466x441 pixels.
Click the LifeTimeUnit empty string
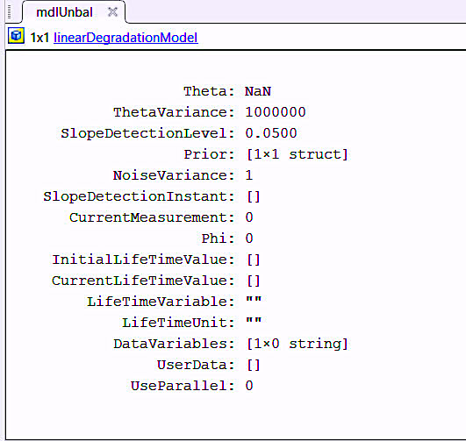point(254,320)
